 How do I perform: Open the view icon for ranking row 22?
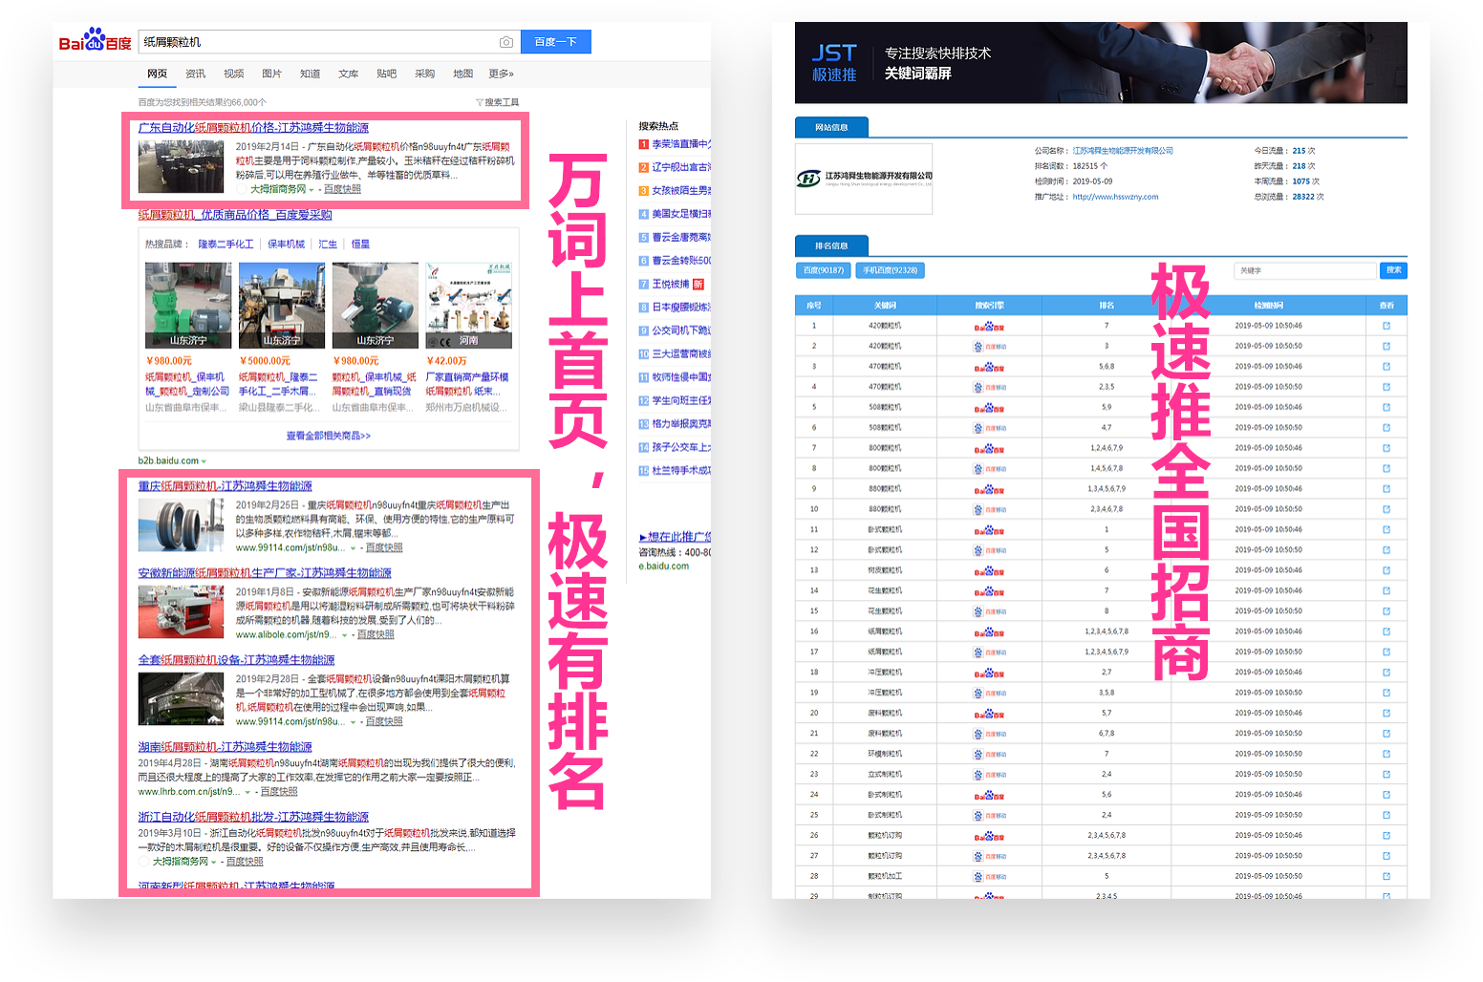click(x=1386, y=754)
